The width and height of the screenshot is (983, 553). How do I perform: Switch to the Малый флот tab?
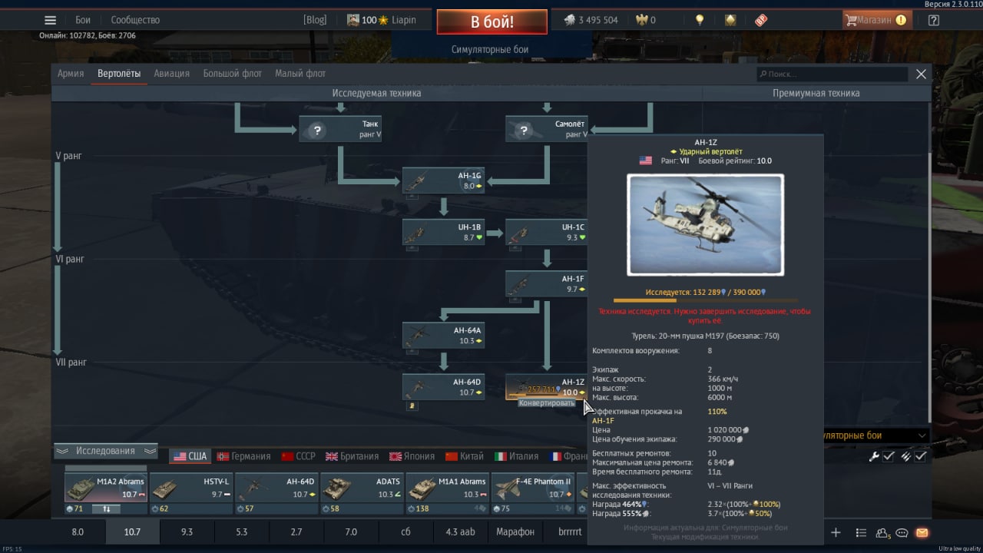coord(300,74)
